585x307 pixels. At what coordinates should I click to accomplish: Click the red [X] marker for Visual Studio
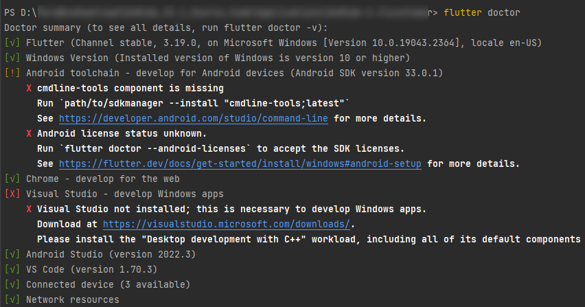12,194
